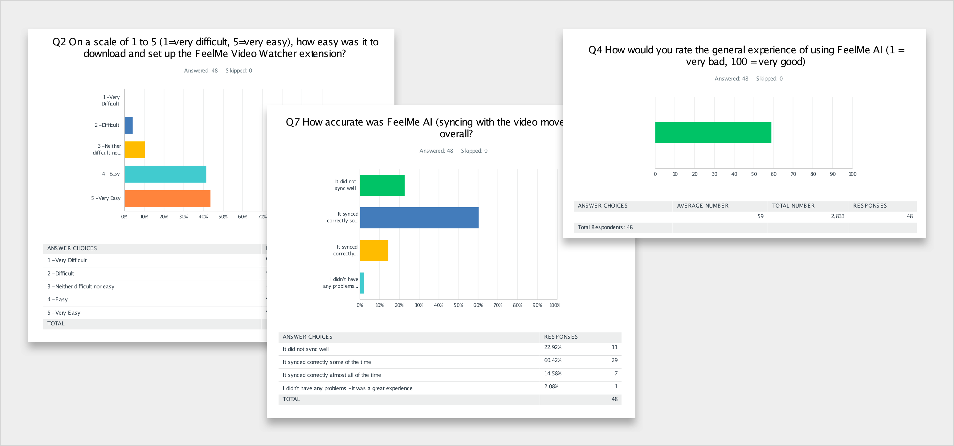Click the teal '4 - Easy' bar
Screen dimensions: 954x446
(165, 174)
